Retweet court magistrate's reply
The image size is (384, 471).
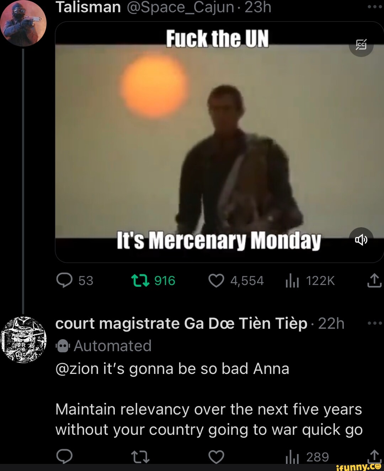coord(140,457)
